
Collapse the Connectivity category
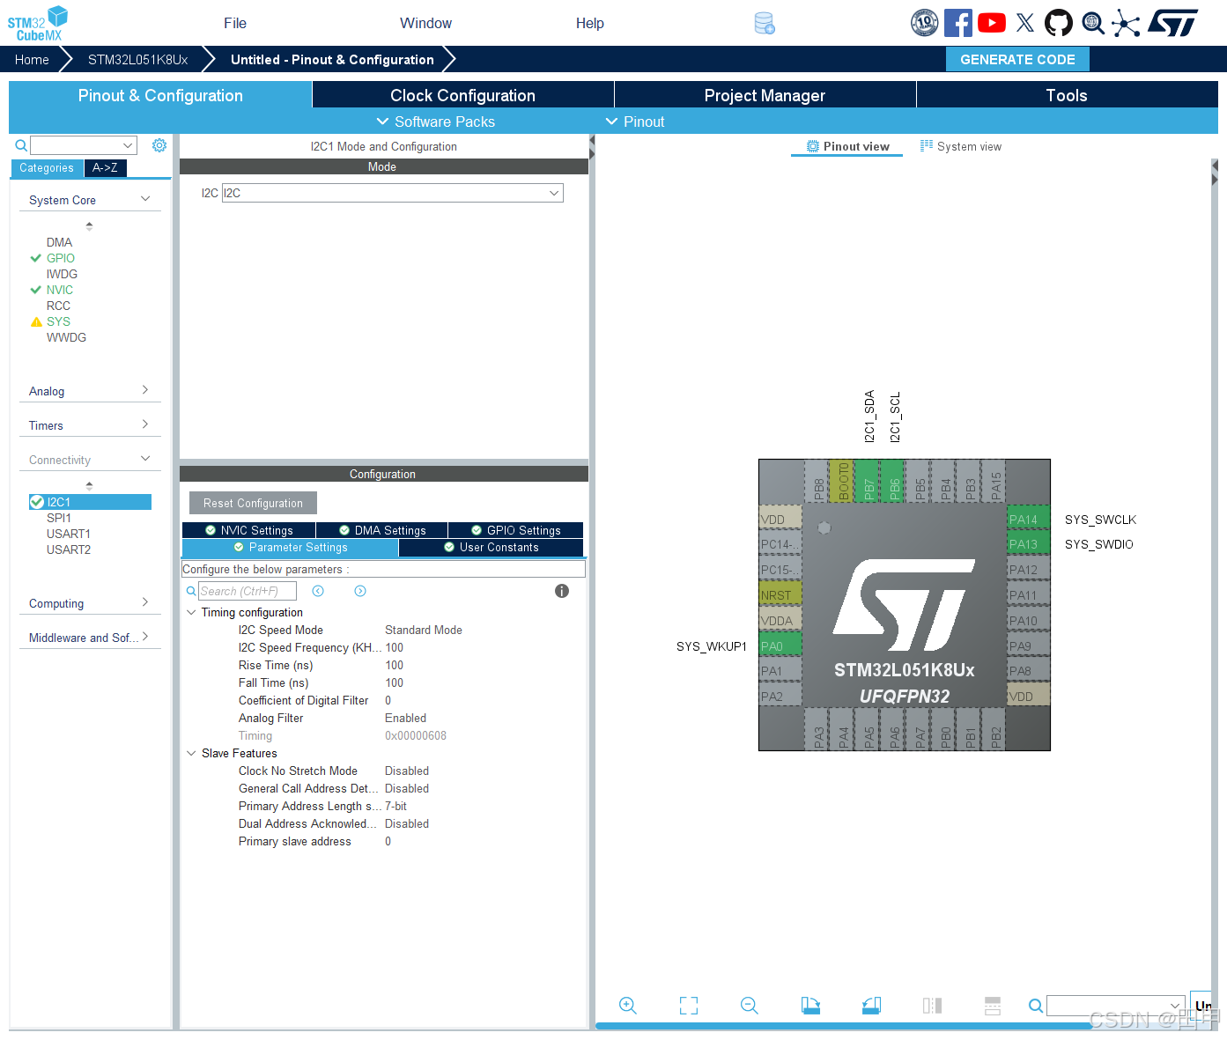(x=145, y=459)
